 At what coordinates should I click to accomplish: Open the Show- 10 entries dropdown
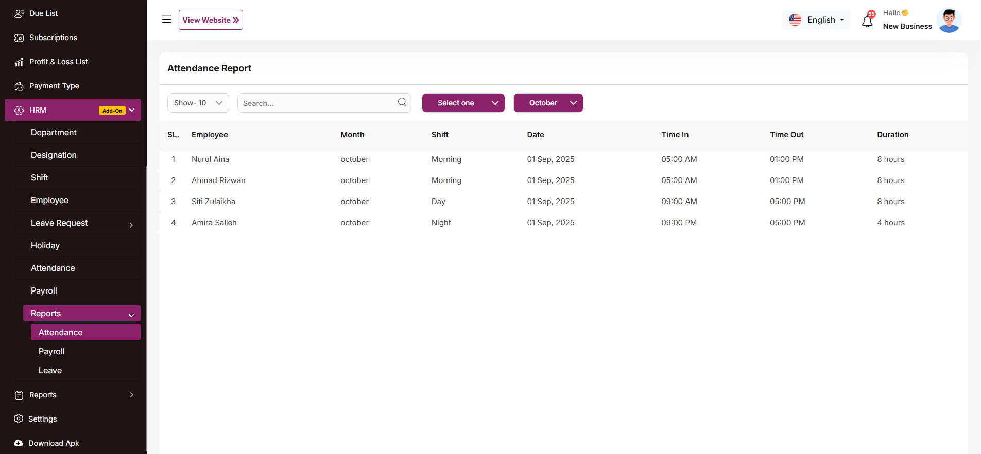tap(198, 103)
